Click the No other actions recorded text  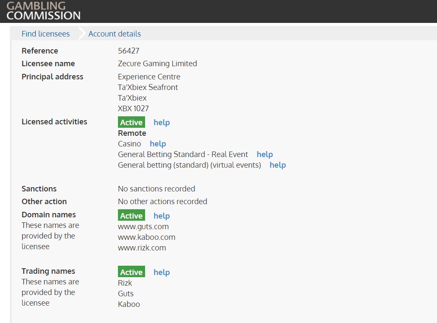point(162,201)
